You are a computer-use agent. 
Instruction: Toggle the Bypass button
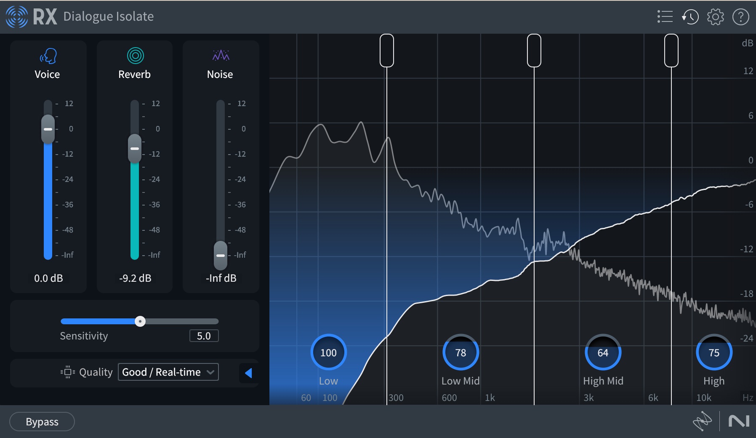point(42,422)
